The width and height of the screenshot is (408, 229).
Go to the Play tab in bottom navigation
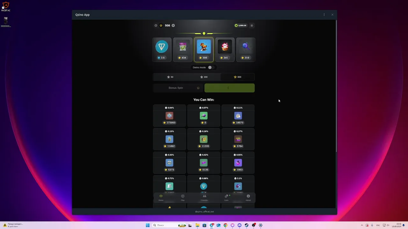[183, 198]
